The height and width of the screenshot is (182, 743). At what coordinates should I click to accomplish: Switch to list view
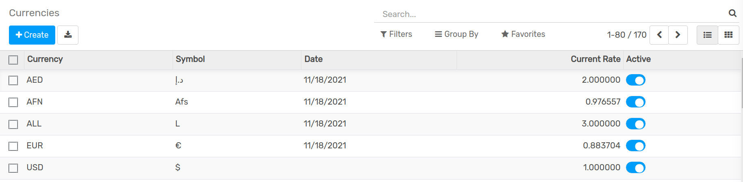click(707, 35)
